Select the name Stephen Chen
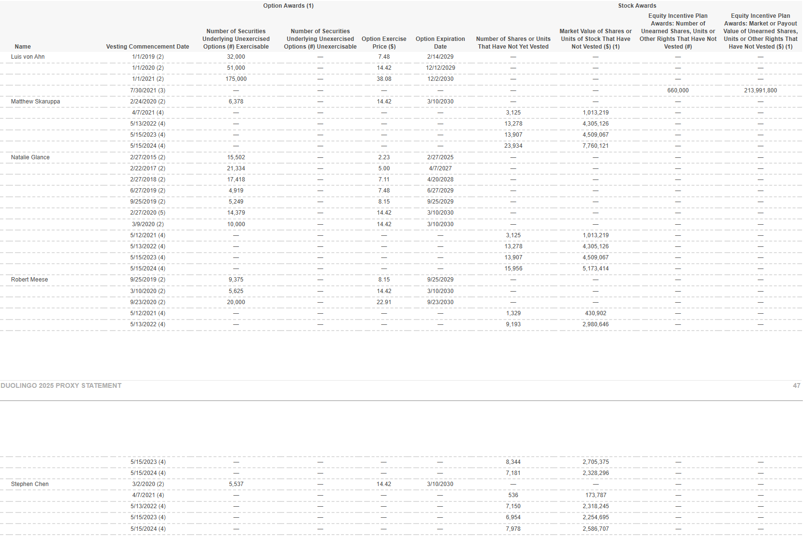This screenshot has width=803, height=538. click(x=30, y=484)
